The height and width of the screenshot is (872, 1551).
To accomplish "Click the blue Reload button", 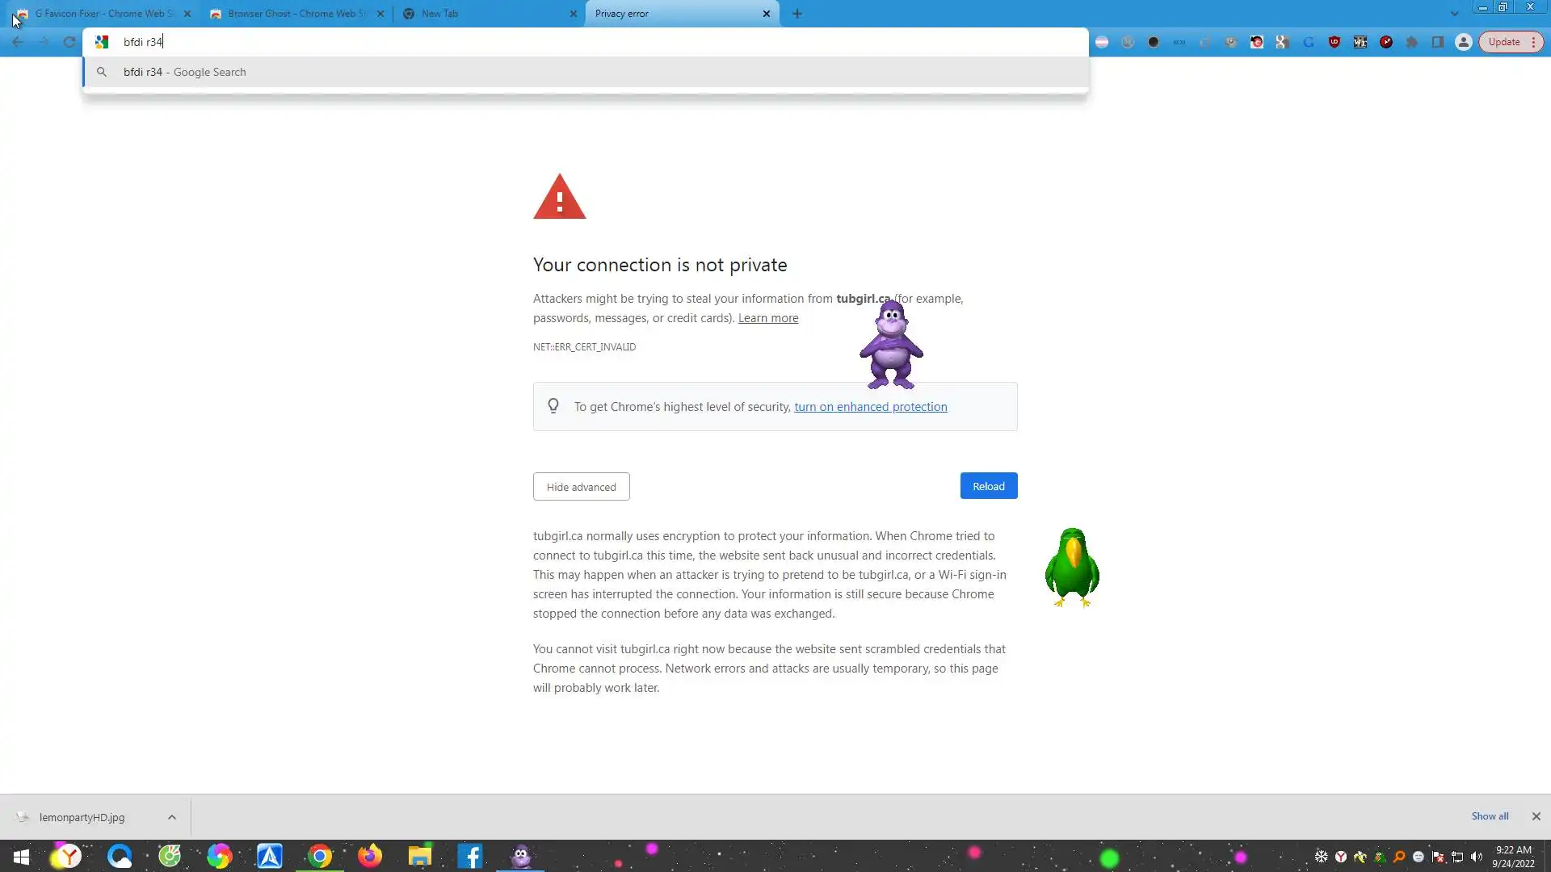I will pyautogui.click(x=988, y=486).
